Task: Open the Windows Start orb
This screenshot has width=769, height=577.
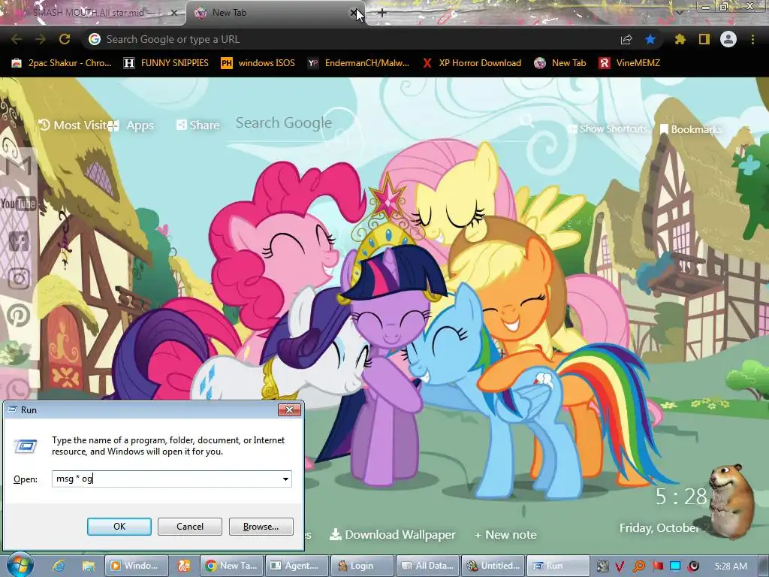Action: (19, 565)
